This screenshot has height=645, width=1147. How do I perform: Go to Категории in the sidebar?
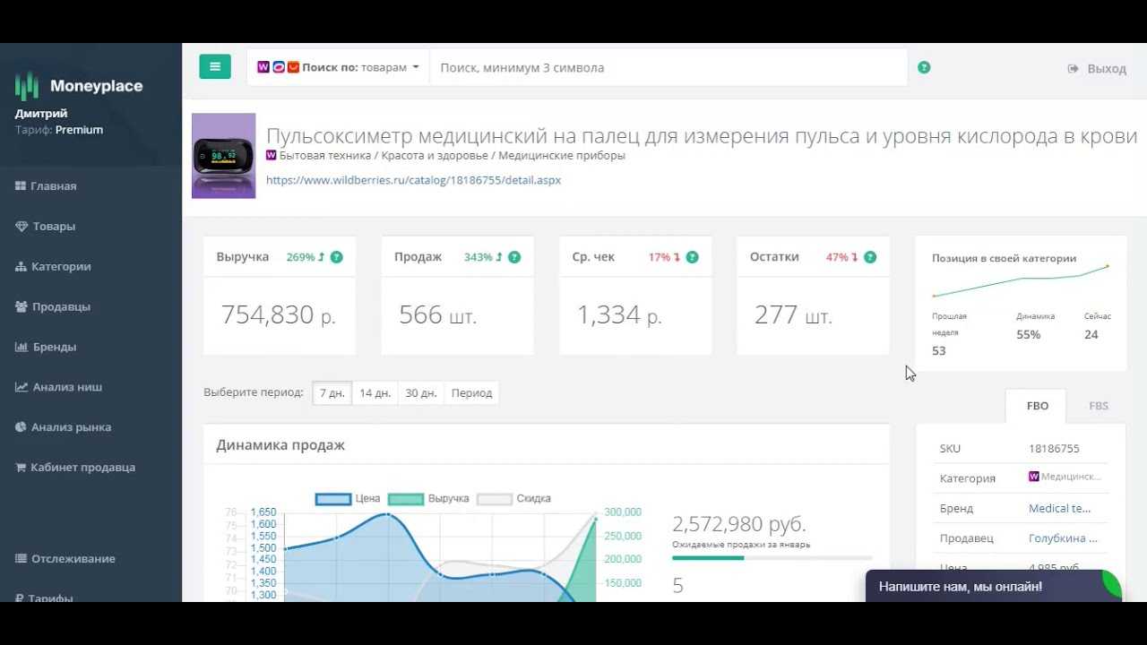coord(61,266)
